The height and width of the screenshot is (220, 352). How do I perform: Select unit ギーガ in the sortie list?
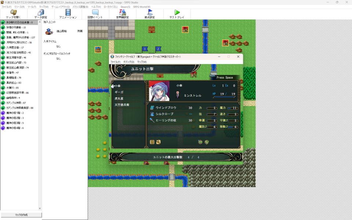(x=119, y=92)
